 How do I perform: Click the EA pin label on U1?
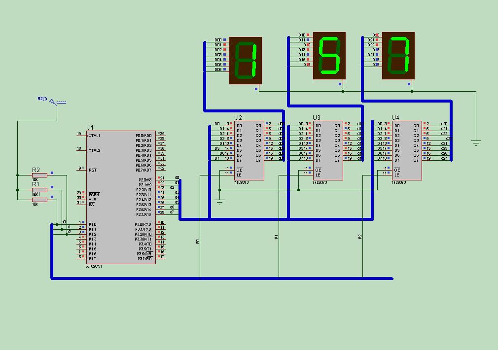91,205
